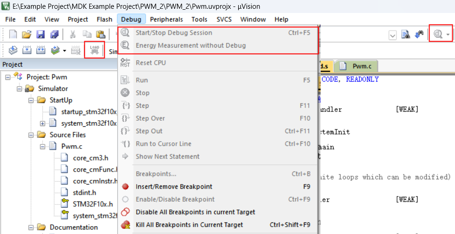Select Insert/Remove Breakpoint menu entry
The image size is (455, 234).
click(174, 187)
